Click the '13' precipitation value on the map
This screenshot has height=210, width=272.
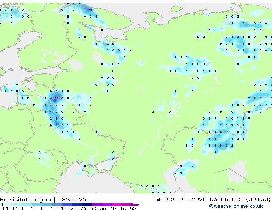pyautogui.click(x=57, y=98)
